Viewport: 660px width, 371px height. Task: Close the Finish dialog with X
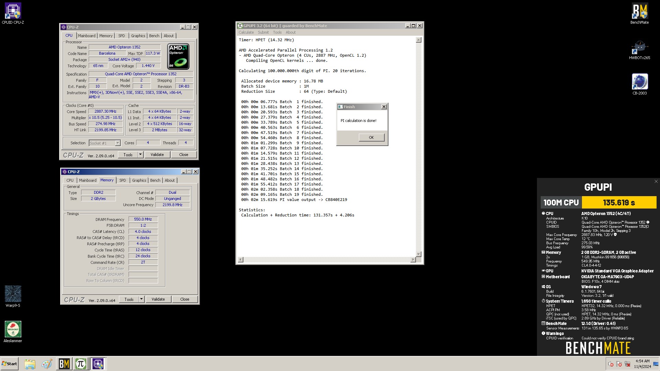click(384, 107)
